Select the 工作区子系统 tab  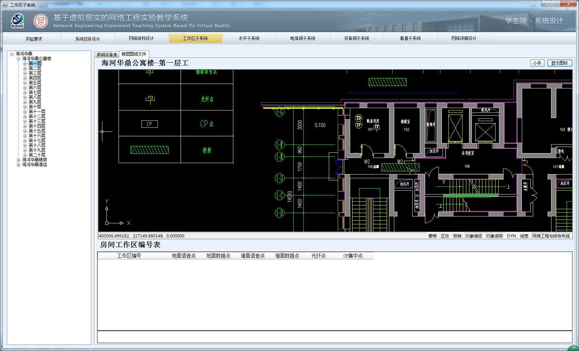click(195, 38)
